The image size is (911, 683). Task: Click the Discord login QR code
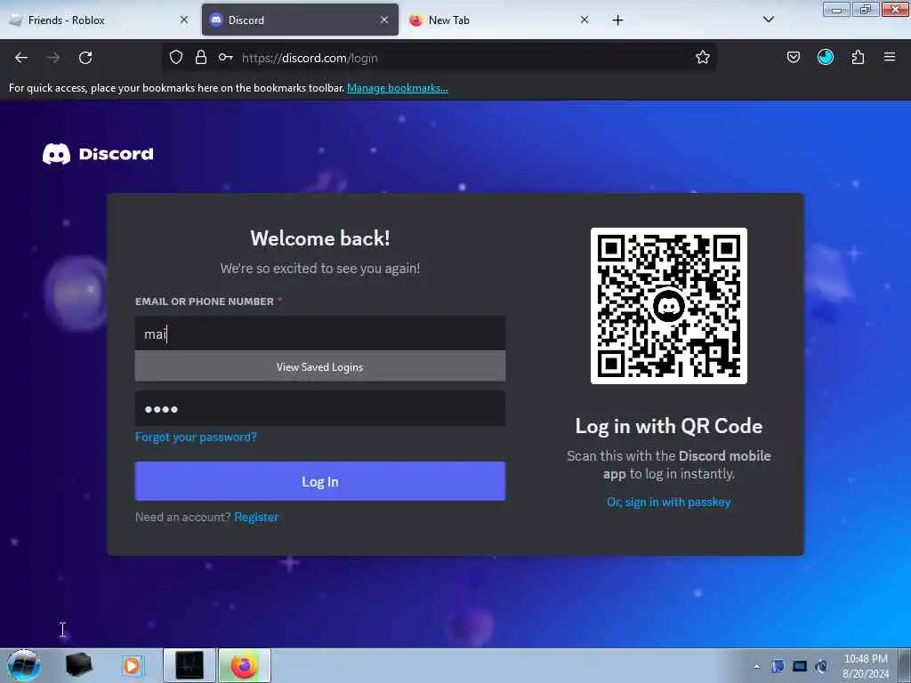669,306
